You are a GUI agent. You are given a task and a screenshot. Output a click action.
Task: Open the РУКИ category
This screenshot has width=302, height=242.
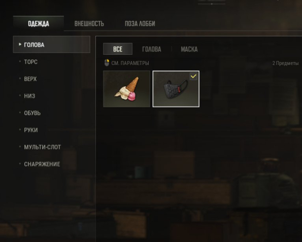(x=31, y=130)
